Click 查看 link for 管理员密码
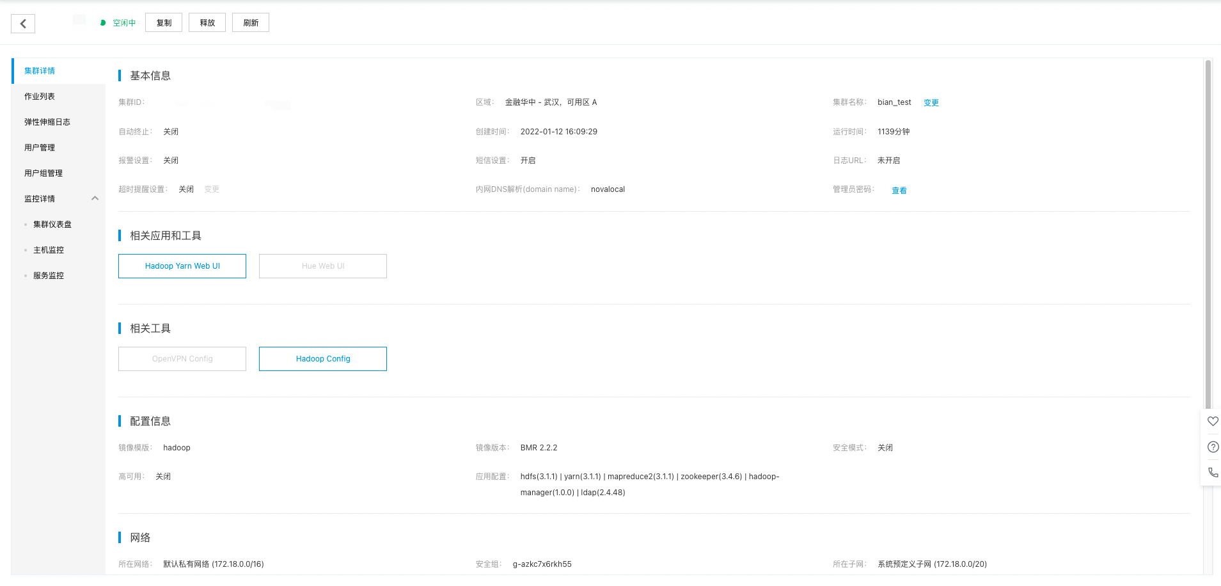The width and height of the screenshot is (1221, 586). [x=899, y=191]
